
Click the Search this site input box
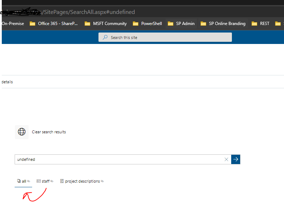(165, 37)
